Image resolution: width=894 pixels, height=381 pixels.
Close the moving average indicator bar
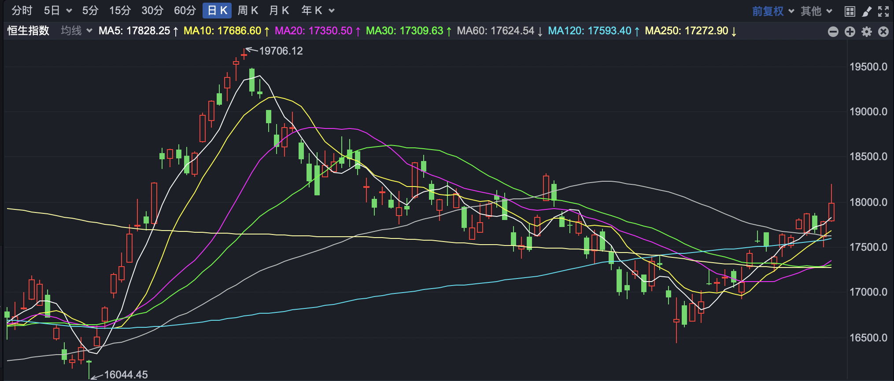point(883,32)
